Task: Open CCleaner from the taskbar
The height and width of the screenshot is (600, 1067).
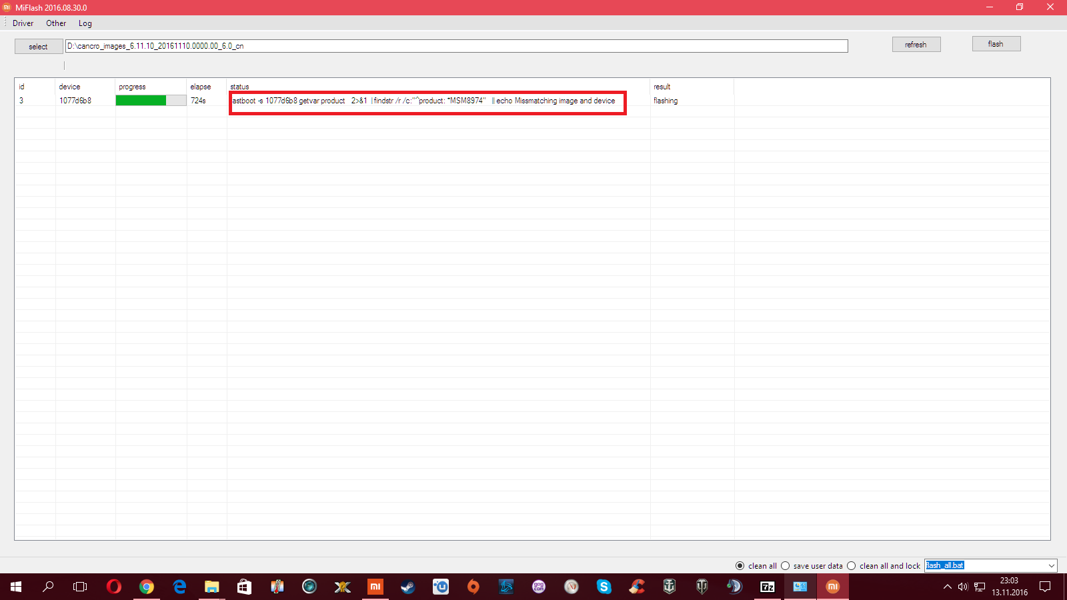Action: coord(637,587)
